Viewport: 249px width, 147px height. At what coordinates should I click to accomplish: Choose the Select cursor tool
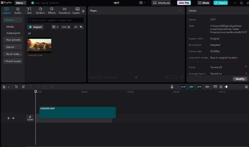click(4, 87)
